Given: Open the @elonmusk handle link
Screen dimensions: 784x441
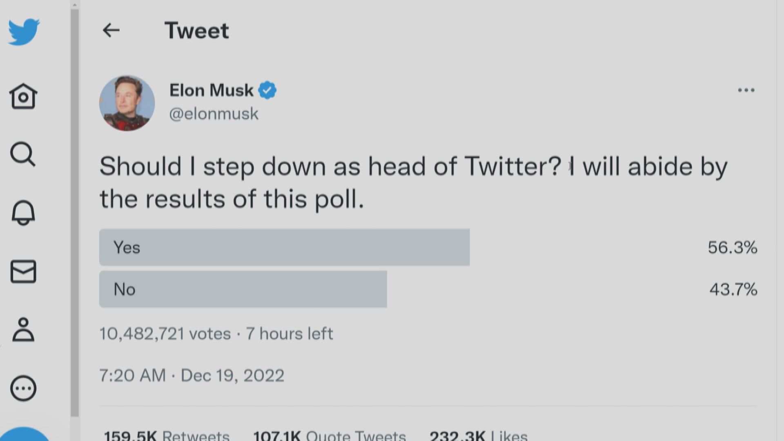Looking at the screenshot, I should coord(214,114).
